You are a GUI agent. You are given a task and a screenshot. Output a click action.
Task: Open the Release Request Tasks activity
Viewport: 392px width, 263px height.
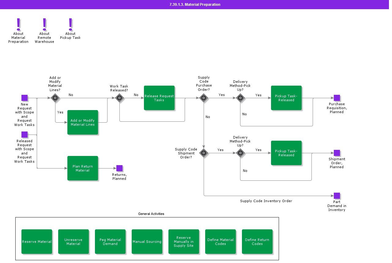point(159,98)
